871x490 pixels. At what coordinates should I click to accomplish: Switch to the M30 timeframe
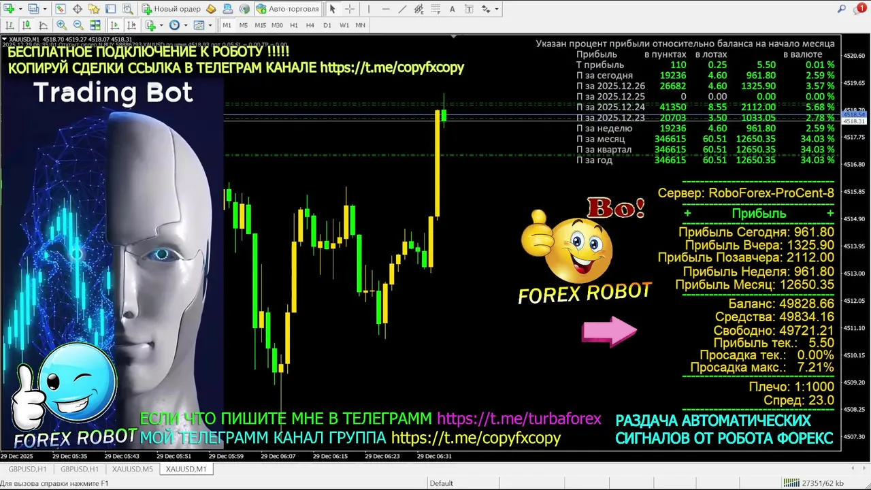coord(277,25)
